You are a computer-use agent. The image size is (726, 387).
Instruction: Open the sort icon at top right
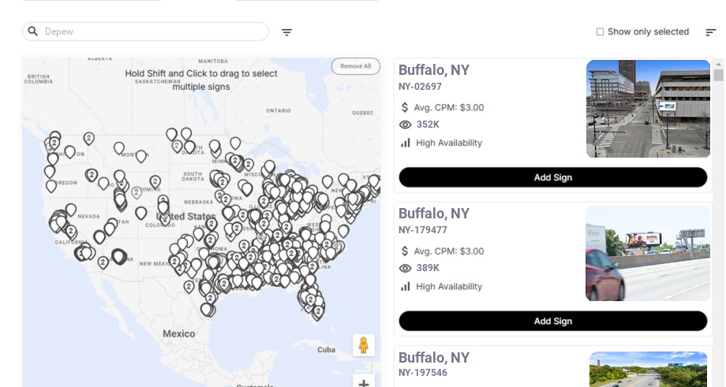tap(710, 32)
